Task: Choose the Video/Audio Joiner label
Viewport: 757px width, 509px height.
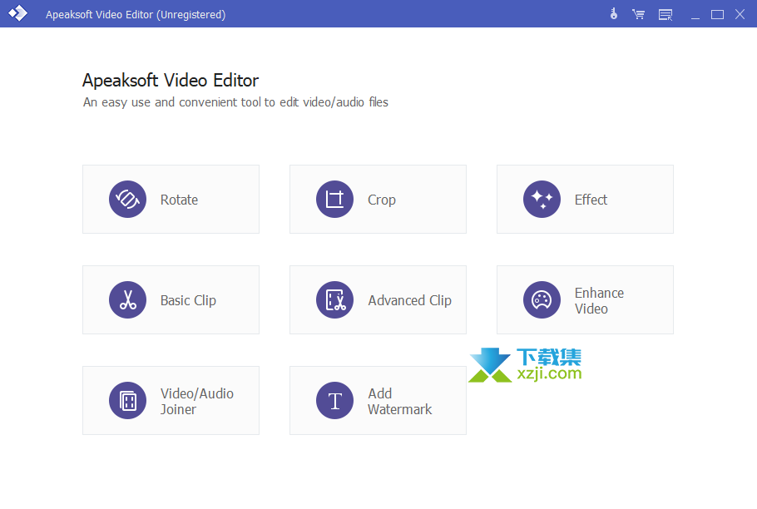Action: click(x=197, y=402)
